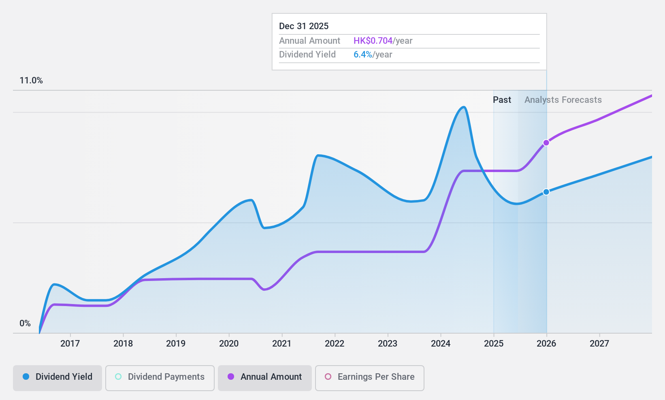Viewport: 665px width, 400px height.
Task: Click the 2024 x-axis label
Action: 441,344
